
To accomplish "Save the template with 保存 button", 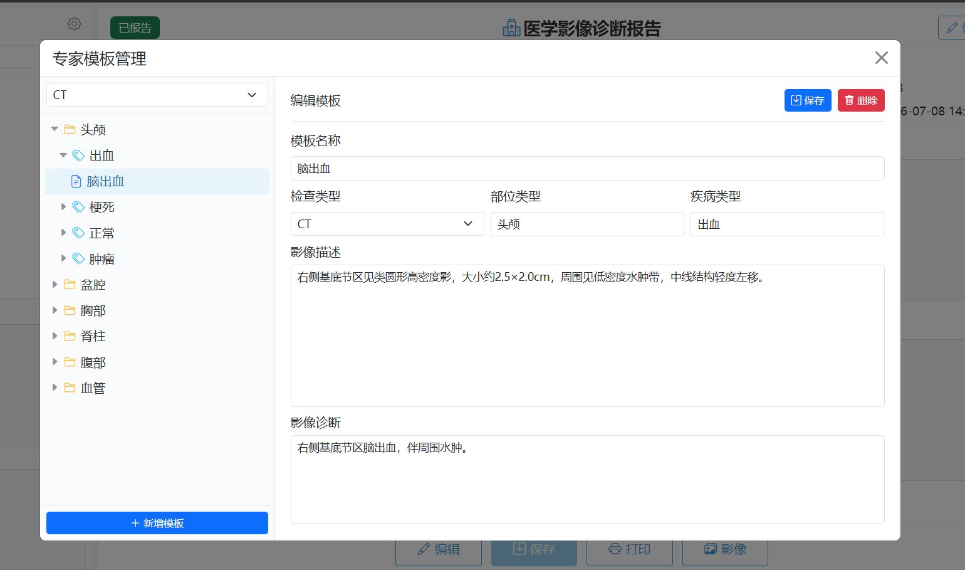I will pos(808,100).
